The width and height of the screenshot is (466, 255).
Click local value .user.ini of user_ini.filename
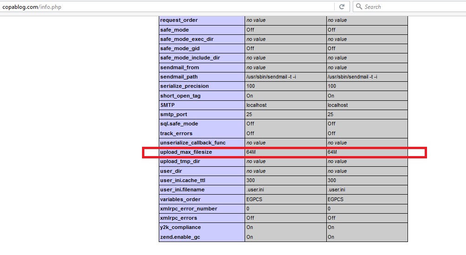coord(255,190)
